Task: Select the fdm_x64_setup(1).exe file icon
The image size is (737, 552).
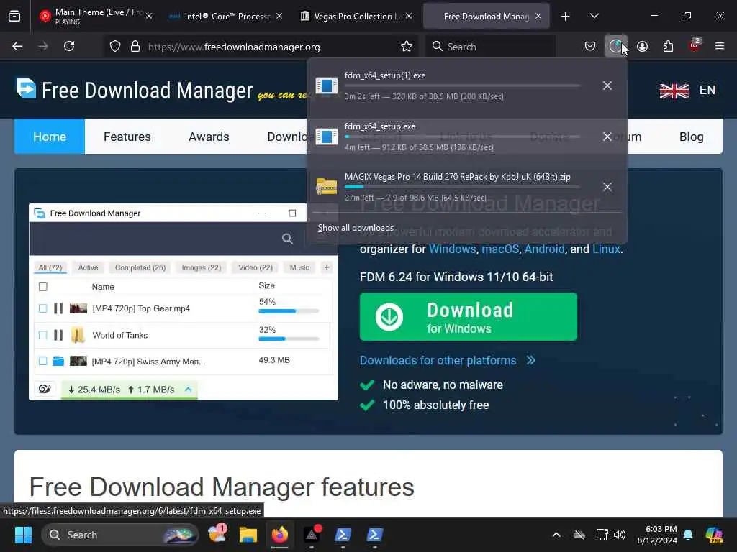Action: [x=327, y=86]
